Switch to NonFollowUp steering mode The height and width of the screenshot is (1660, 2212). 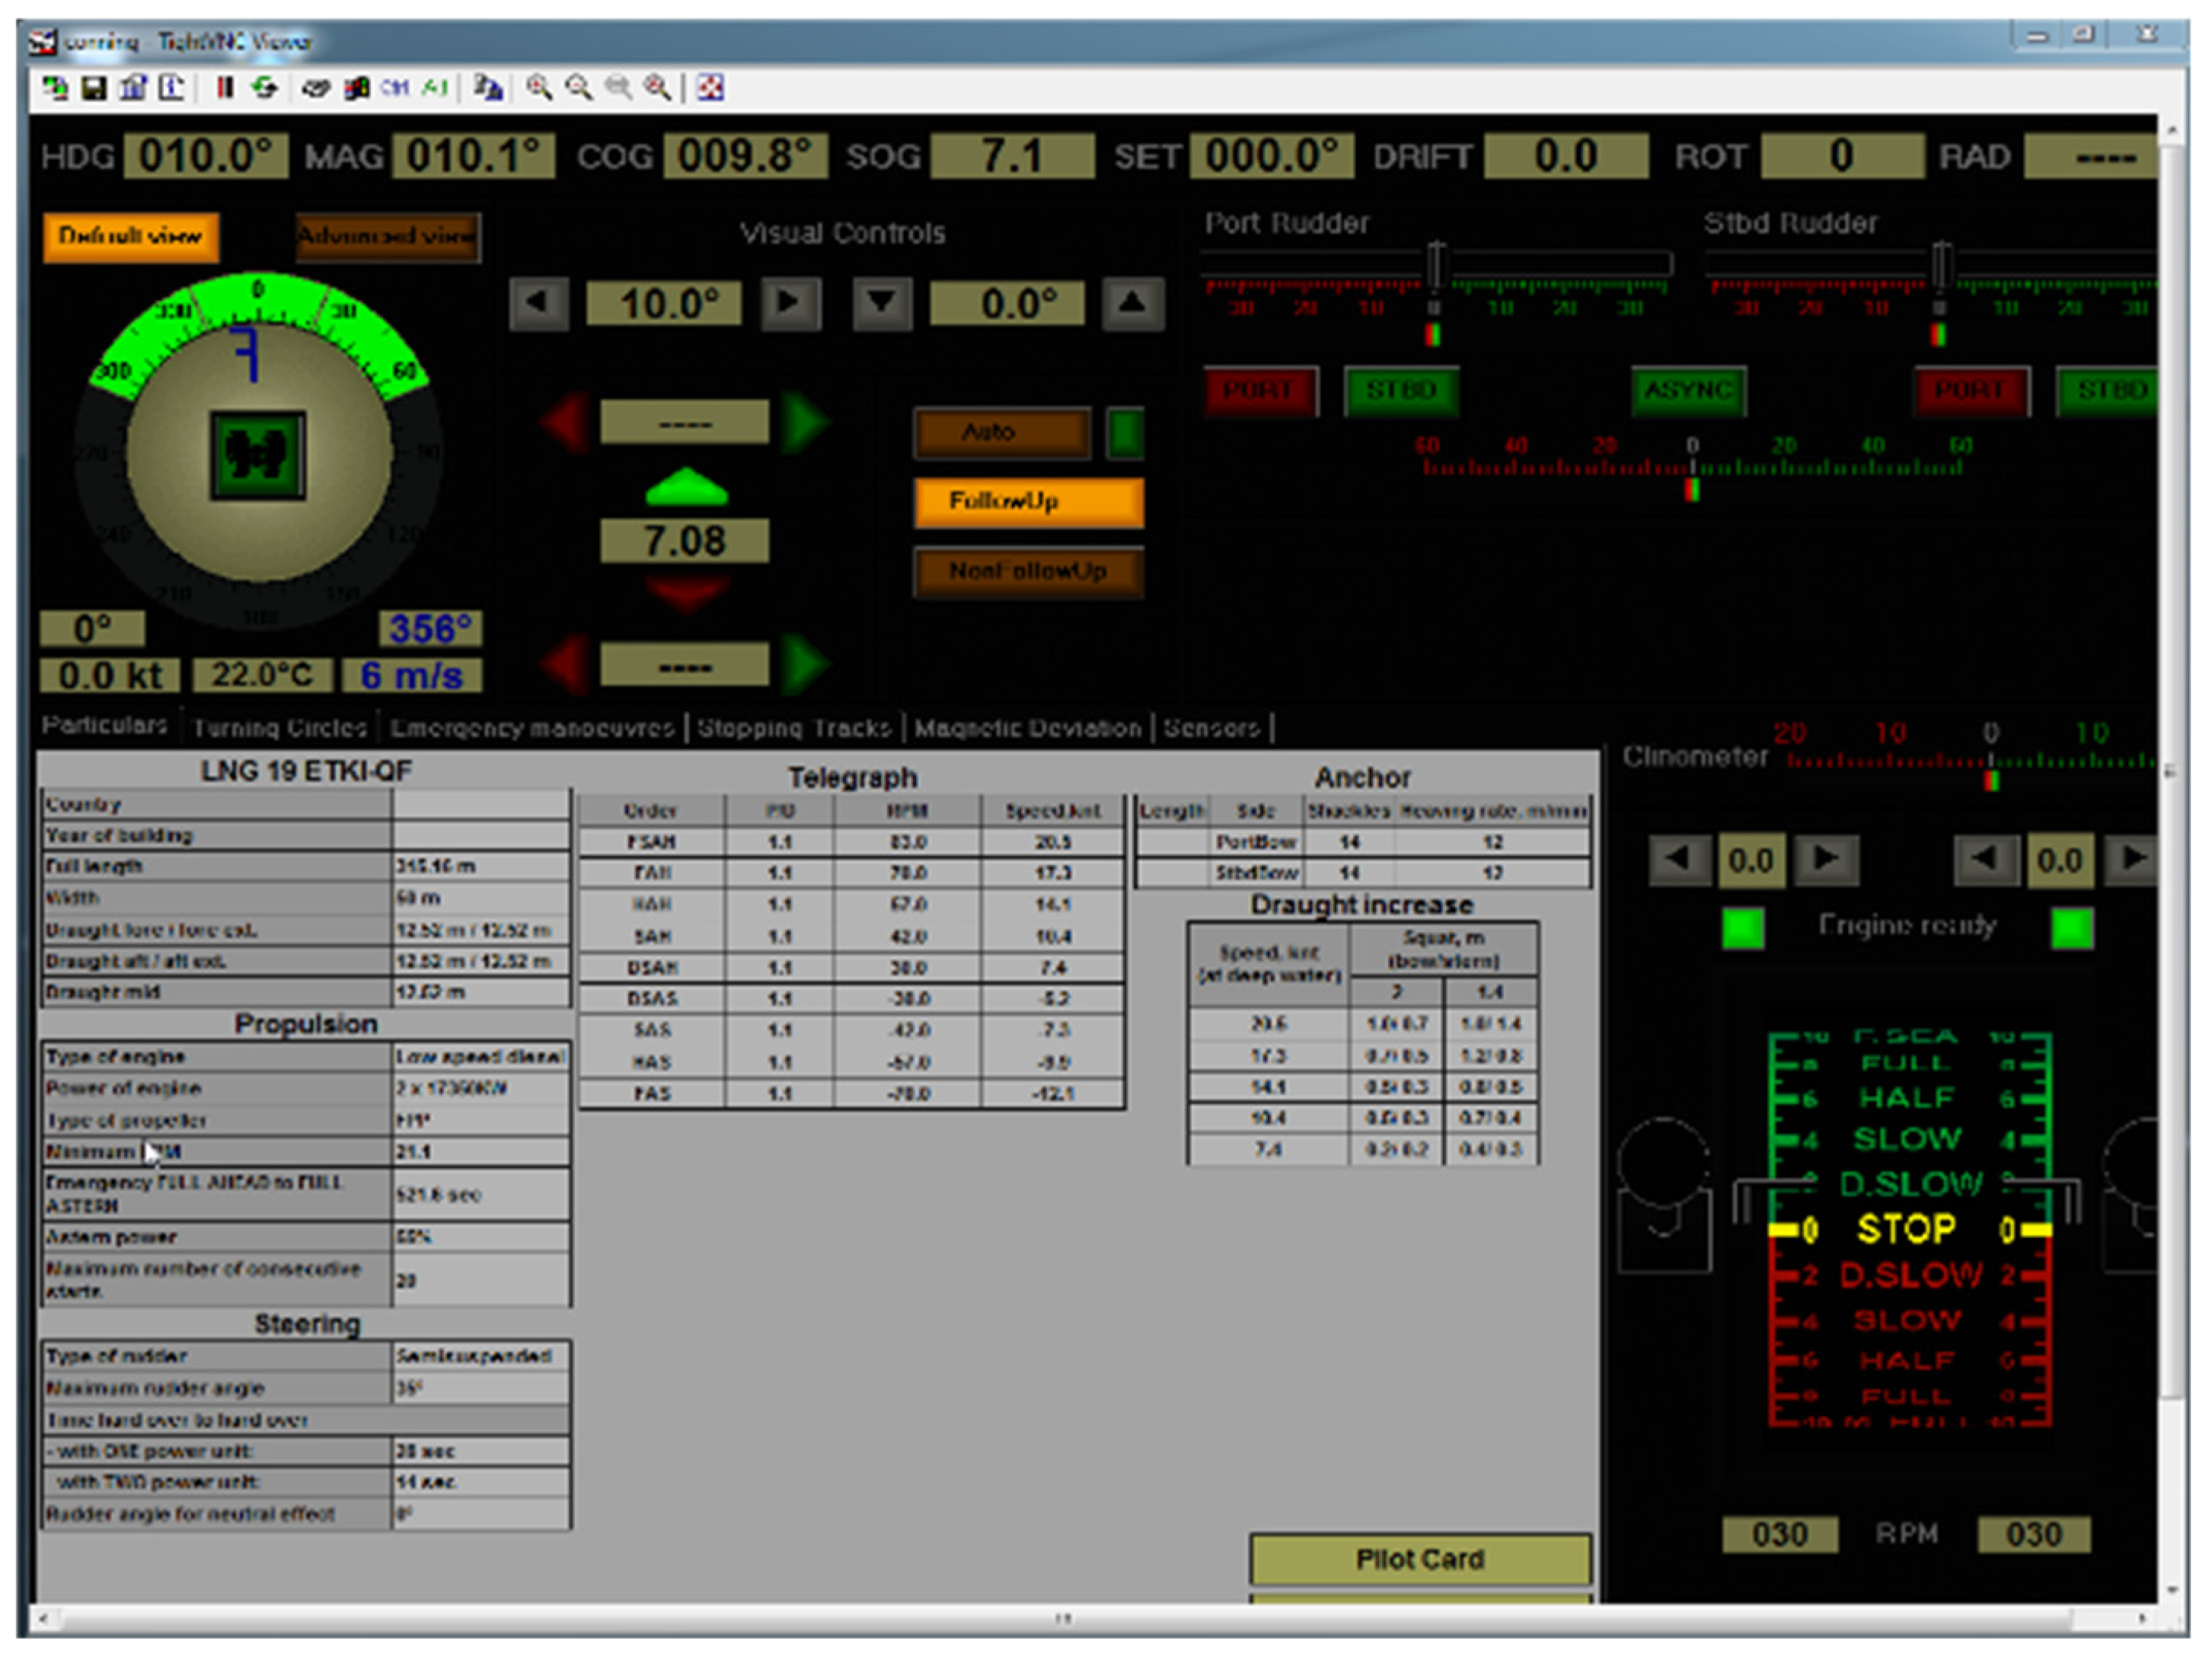pos(1028,571)
